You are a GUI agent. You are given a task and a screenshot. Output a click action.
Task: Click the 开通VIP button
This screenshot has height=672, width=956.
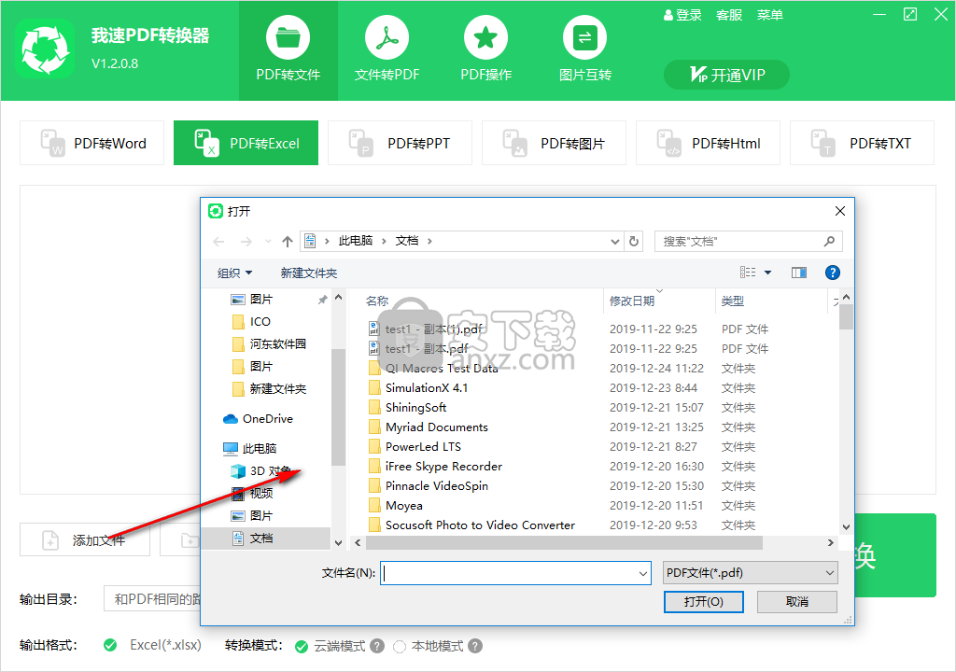(x=726, y=75)
